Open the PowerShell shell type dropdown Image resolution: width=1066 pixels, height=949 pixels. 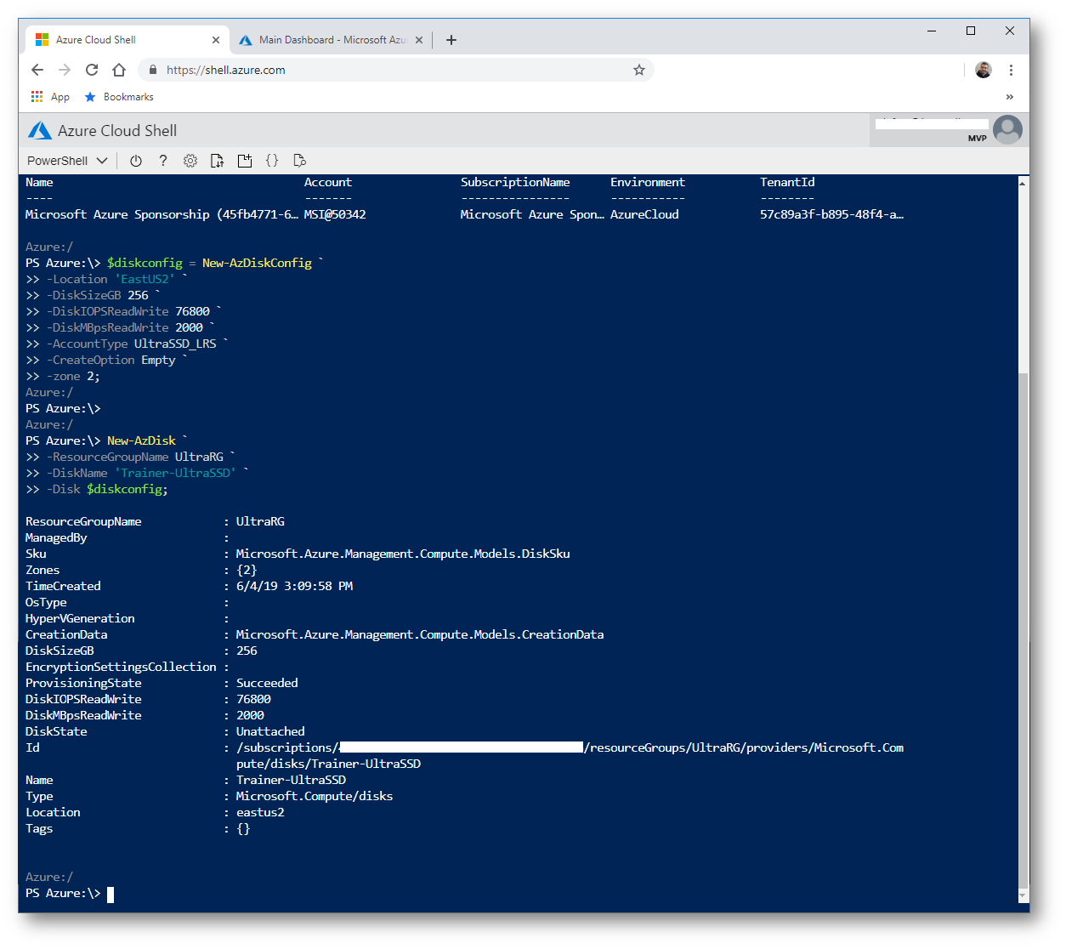pos(67,161)
